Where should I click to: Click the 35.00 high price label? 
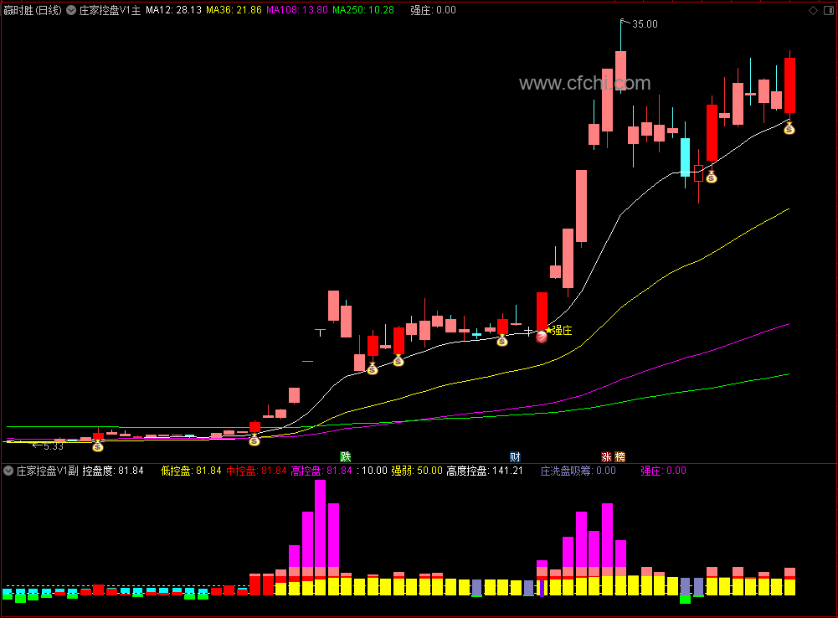point(645,24)
